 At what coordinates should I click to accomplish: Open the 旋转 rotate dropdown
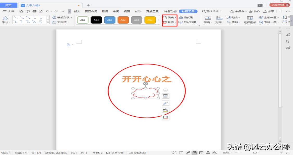234,22
